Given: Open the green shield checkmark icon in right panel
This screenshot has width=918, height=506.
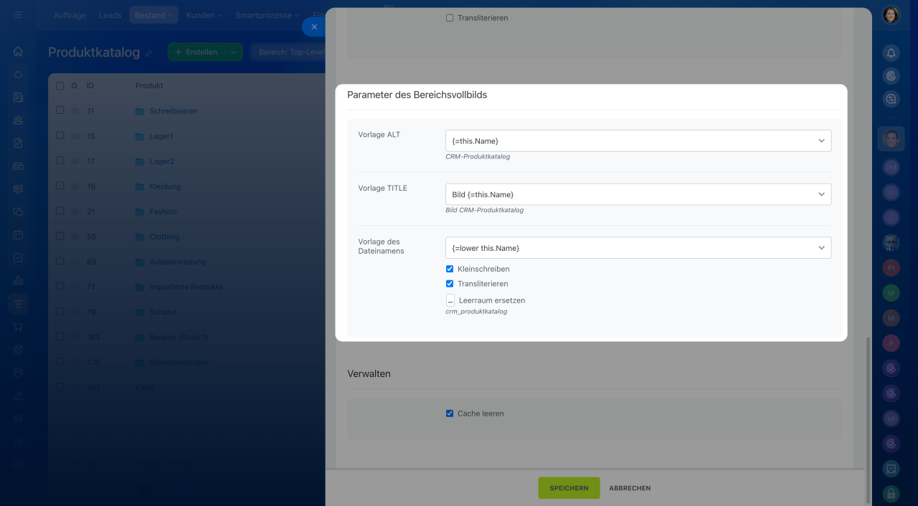Looking at the screenshot, I should coord(891,468).
